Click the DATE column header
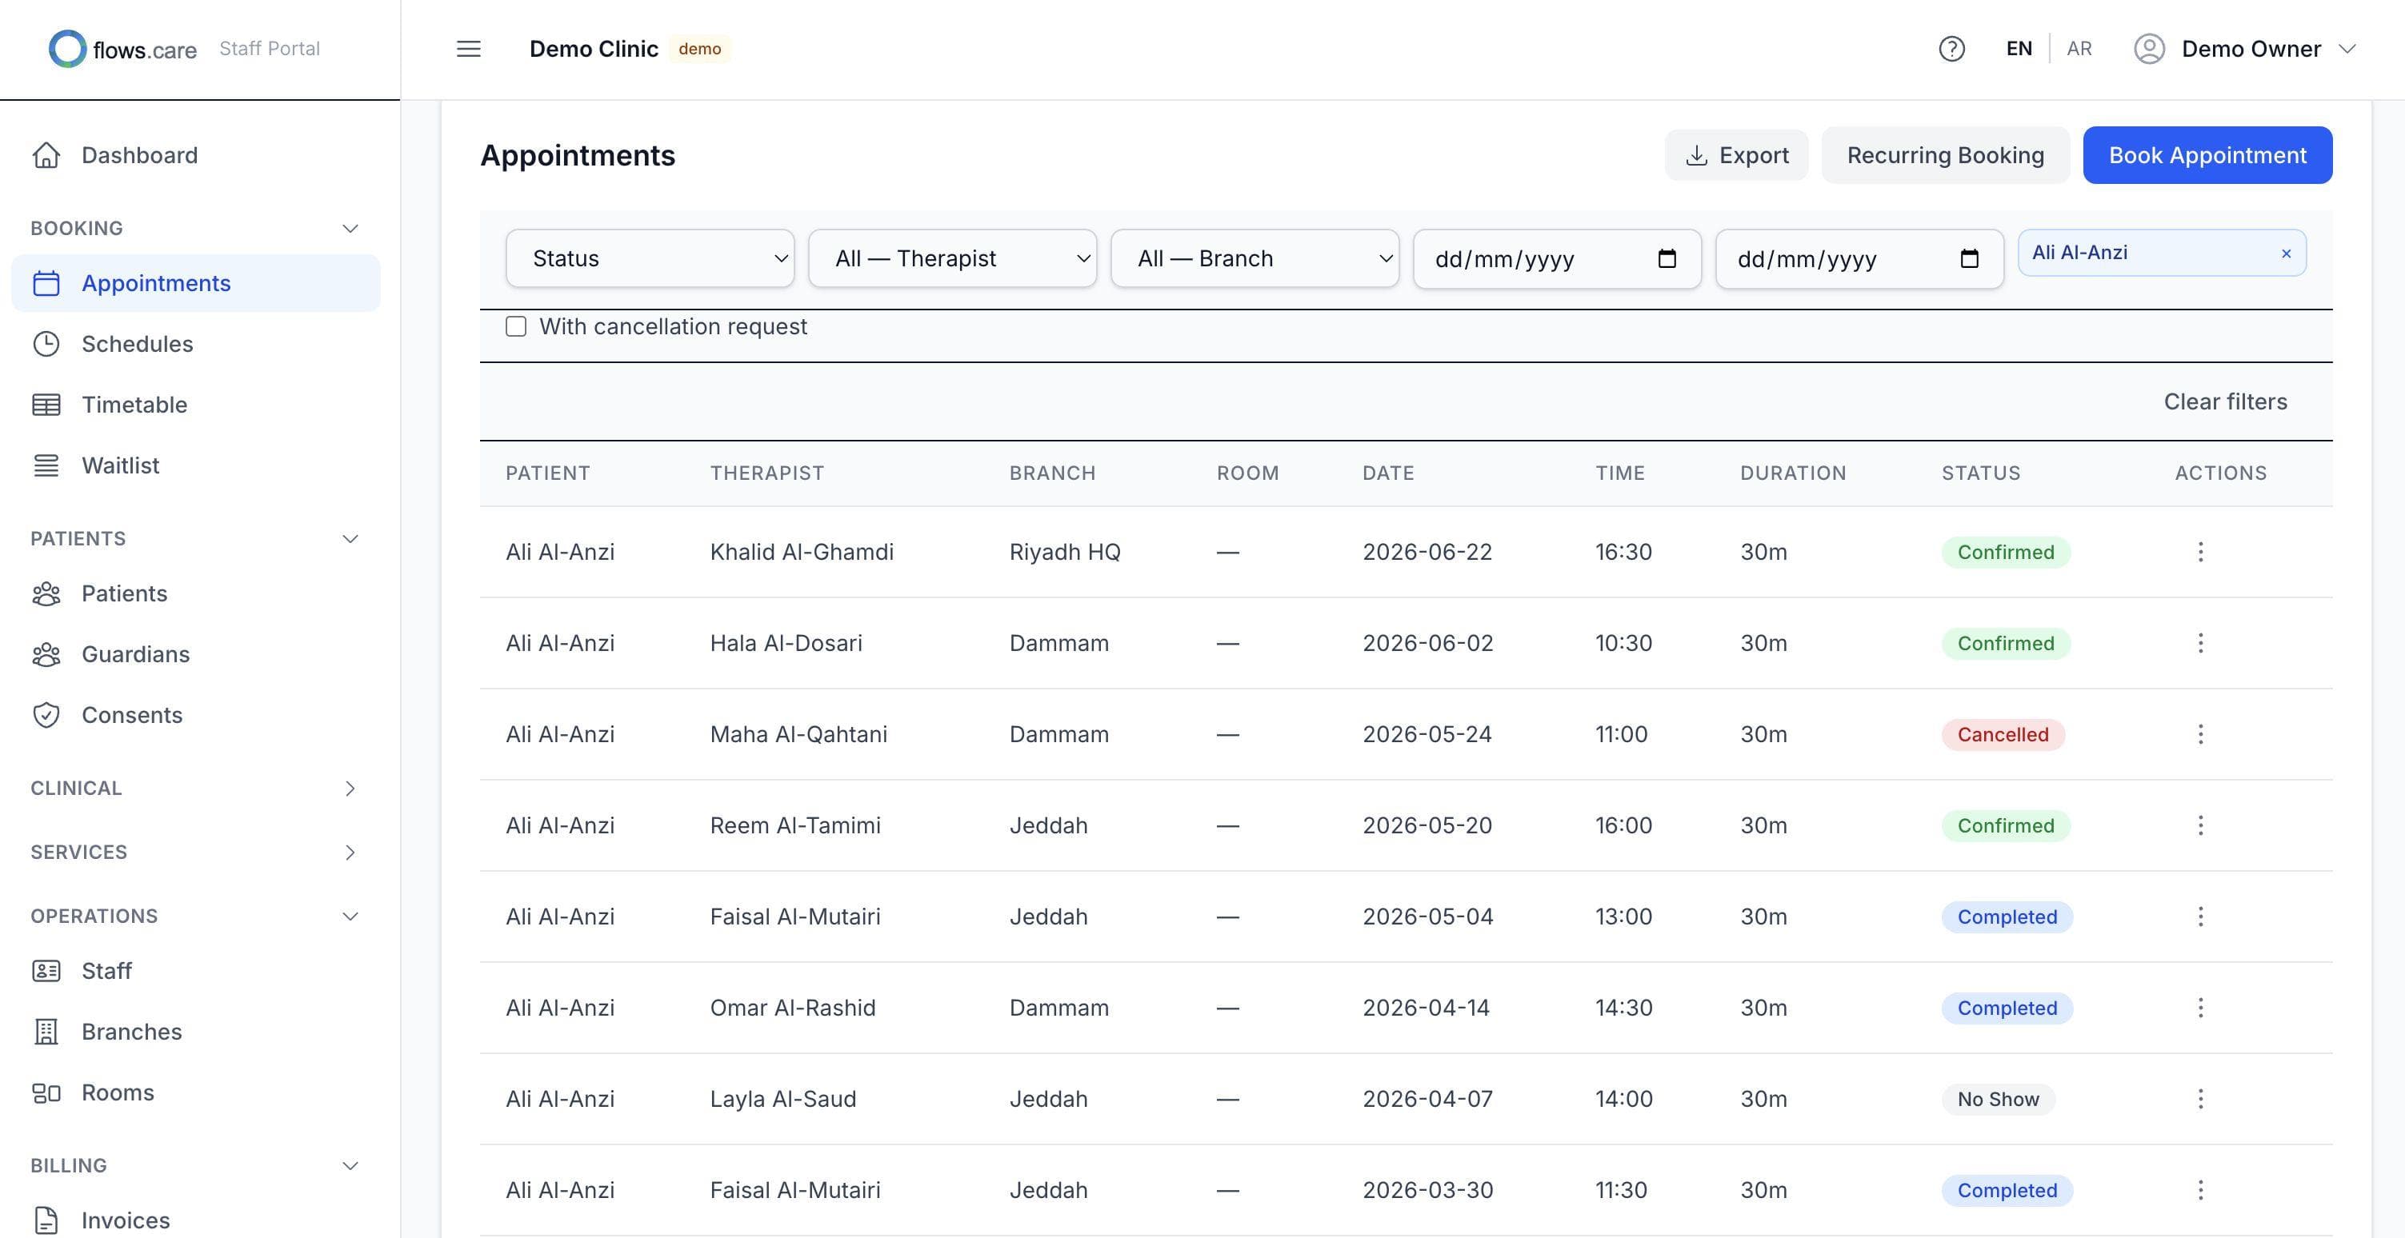This screenshot has width=2405, height=1238. coord(1387,473)
